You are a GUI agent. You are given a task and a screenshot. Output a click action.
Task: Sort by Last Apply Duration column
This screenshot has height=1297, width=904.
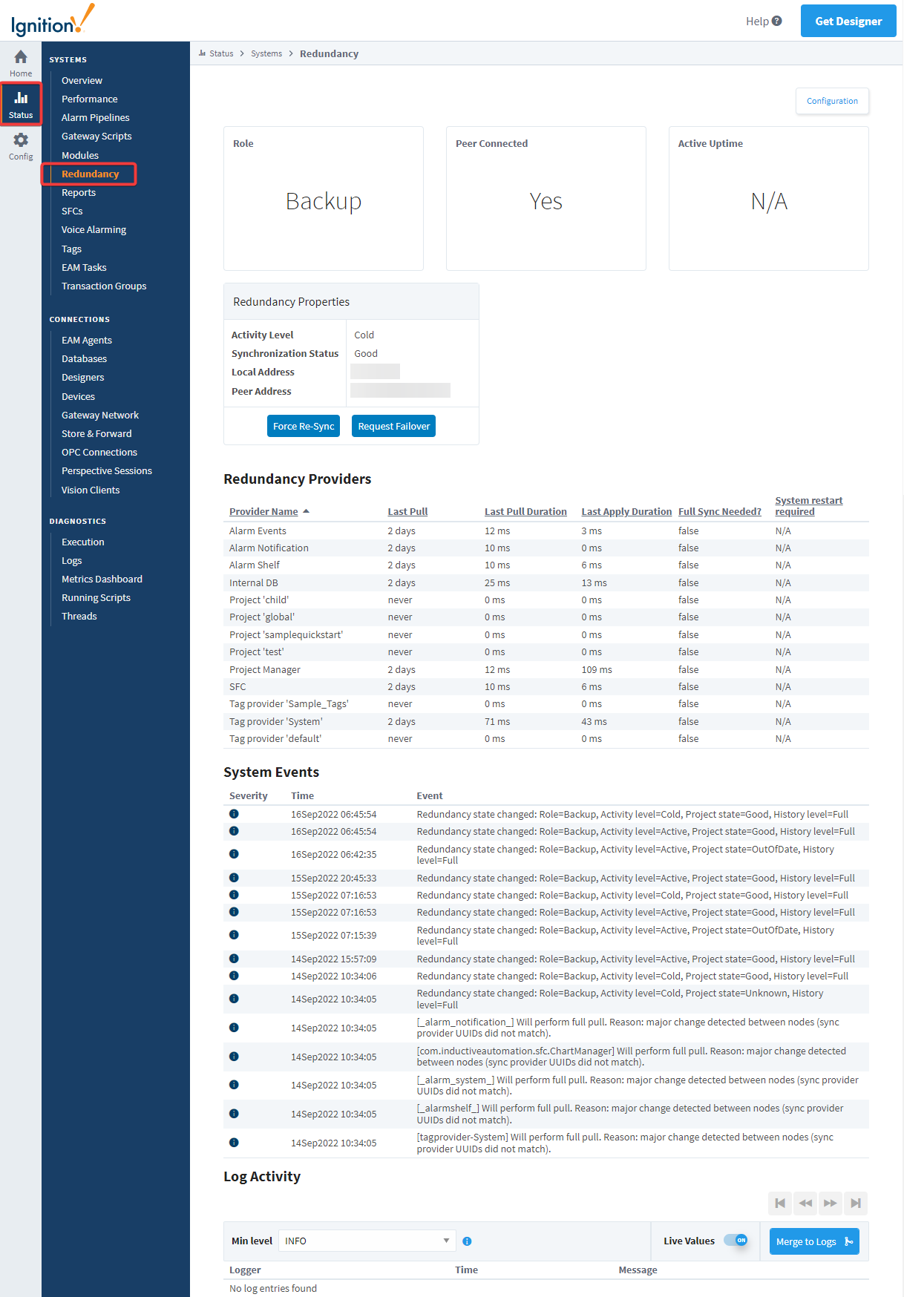click(626, 511)
